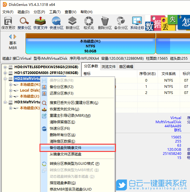Screen dimensions: 190x192
Task: Click the 格式化 toolbar icon
Action: click(89, 21)
